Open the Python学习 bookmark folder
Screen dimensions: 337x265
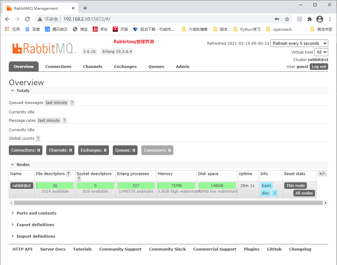pos(247,29)
